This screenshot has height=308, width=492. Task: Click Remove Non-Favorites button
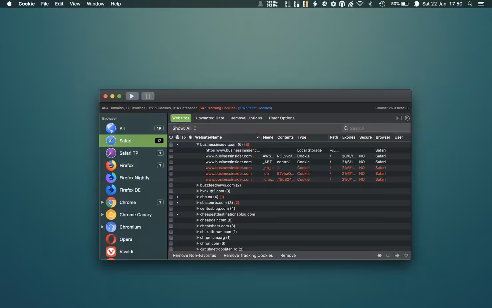coord(194,256)
